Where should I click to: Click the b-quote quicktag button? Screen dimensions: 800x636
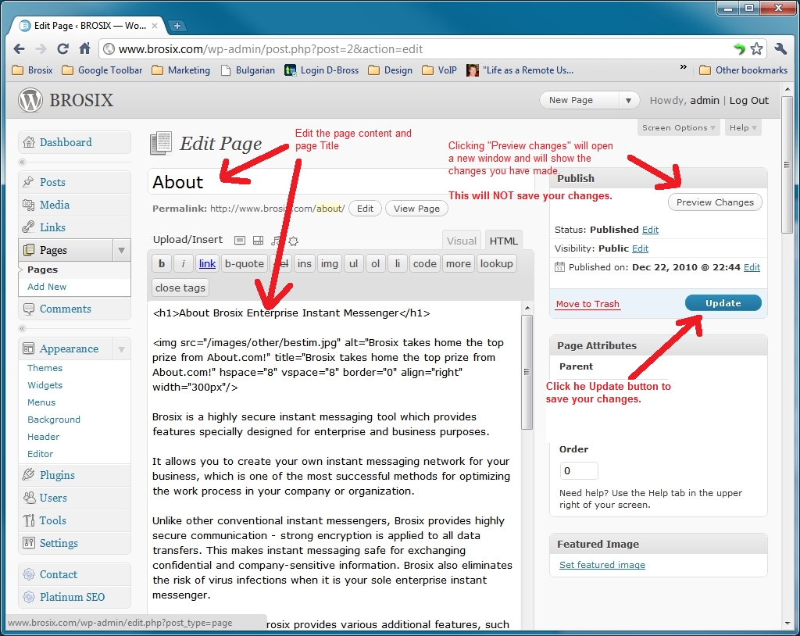pyautogui.click(x=245, y=263)
